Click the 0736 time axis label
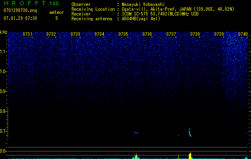251x159 pixels. [x=147, y=34]
